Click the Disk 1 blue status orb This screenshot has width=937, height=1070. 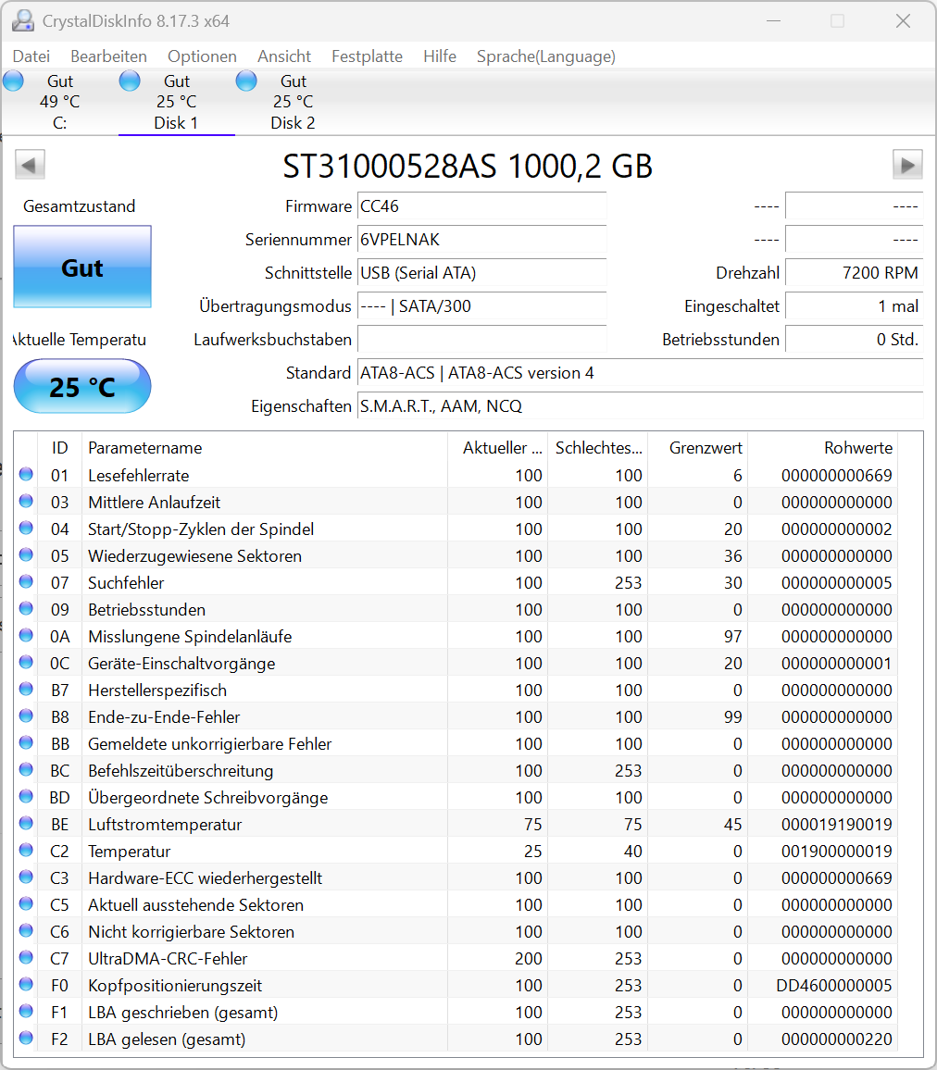coord(130,81)
